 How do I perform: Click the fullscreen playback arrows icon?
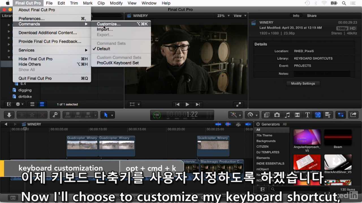[239, 104]
